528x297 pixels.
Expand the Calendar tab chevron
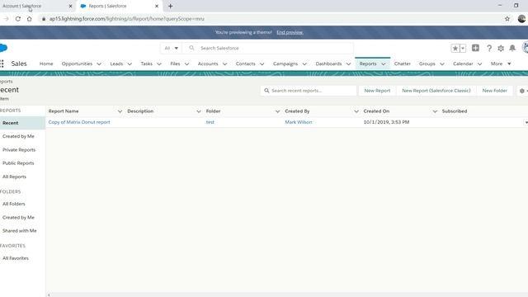480,64
